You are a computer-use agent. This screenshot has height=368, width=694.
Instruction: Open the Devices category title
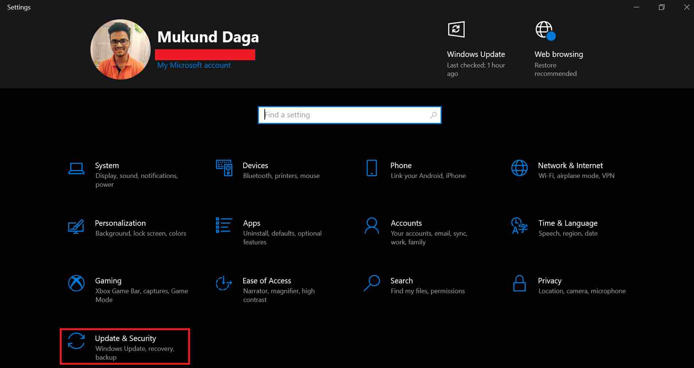255,166
